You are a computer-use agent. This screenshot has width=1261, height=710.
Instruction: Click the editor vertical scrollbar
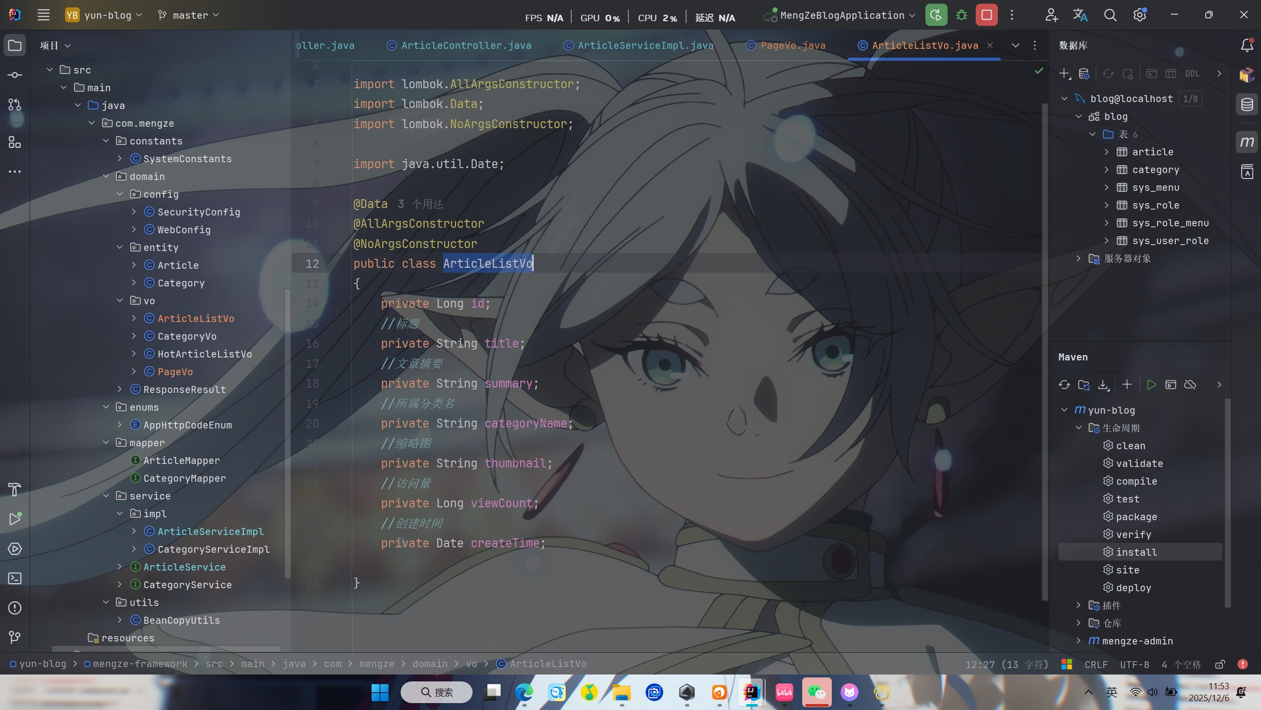coord(1044,345)
